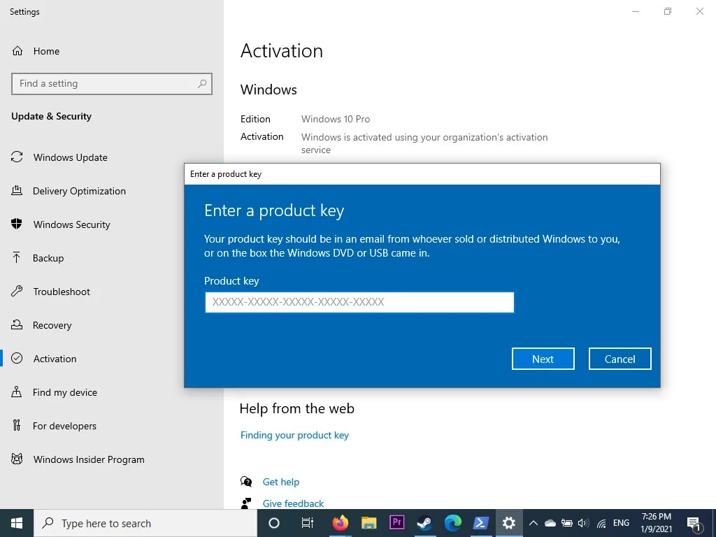Viewport: 716px width, 537px height.
Task: Click the Give feedback link
Action: point(293,503)
